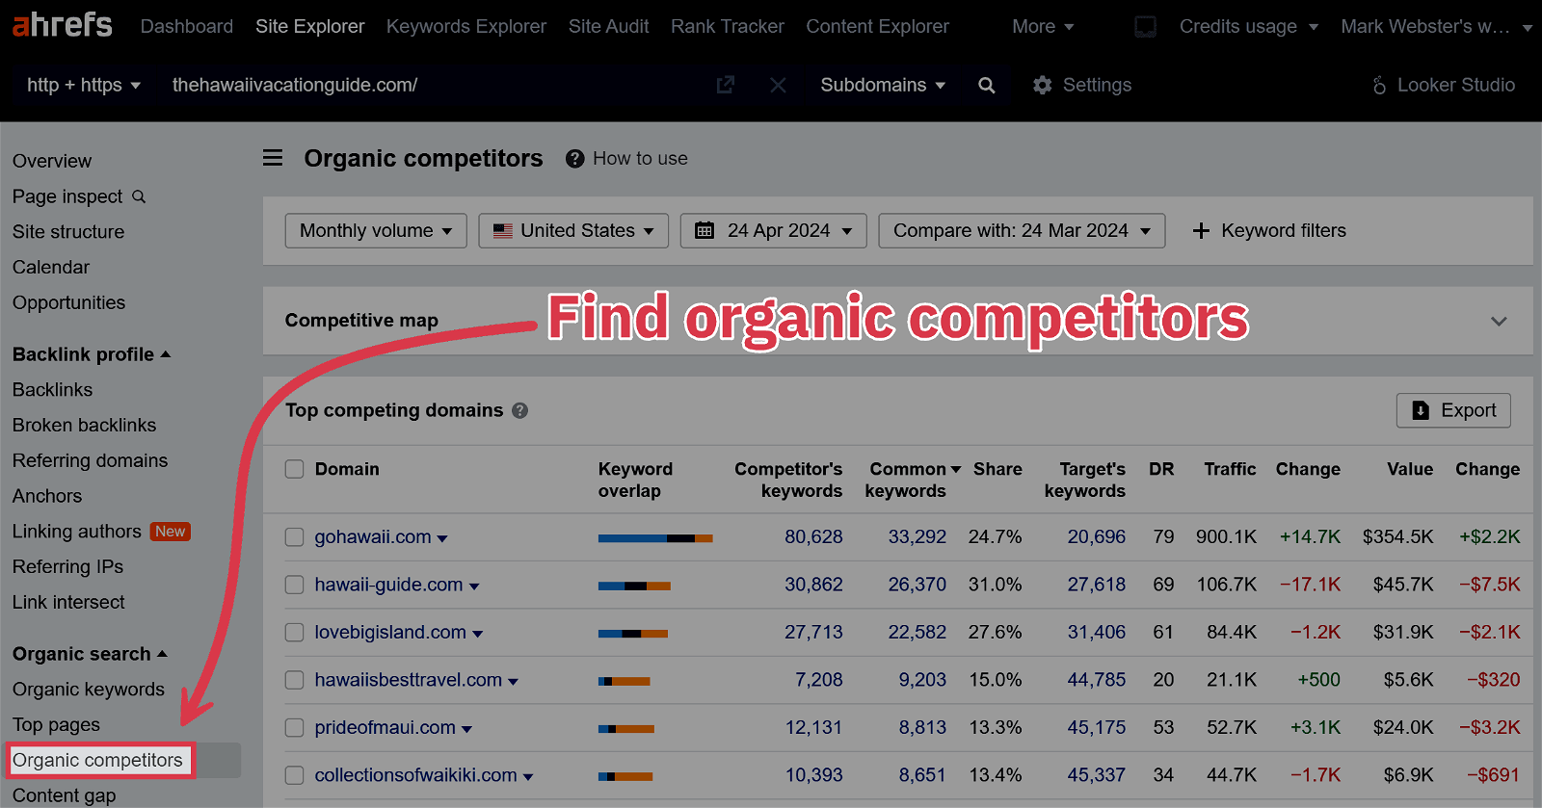Go to Keywords Explorer tab

(x=465, y=26)
